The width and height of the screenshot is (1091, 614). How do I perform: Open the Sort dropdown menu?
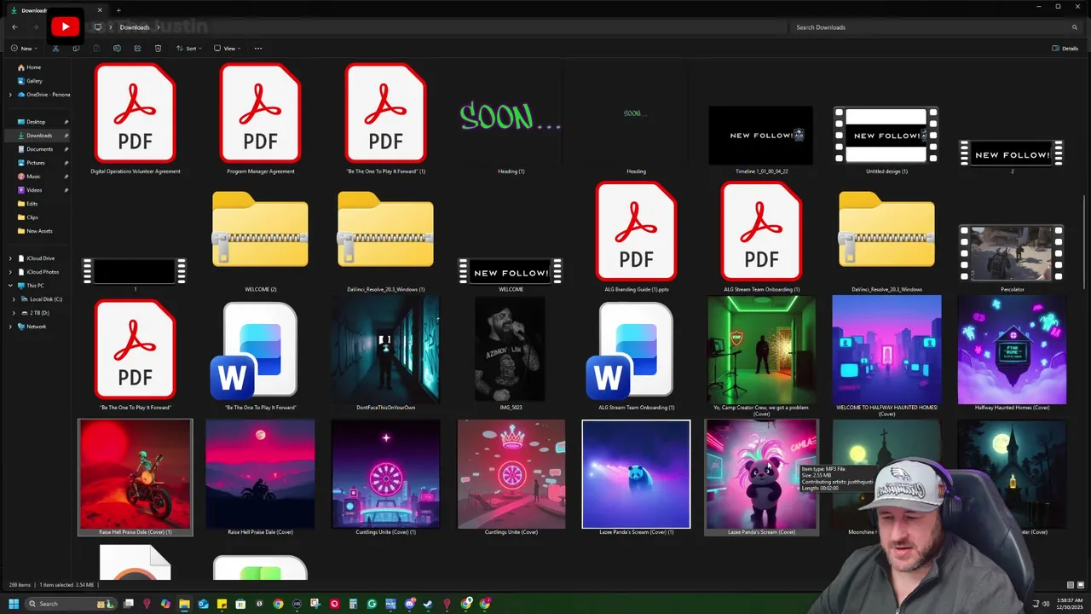[x=189, y=49]
